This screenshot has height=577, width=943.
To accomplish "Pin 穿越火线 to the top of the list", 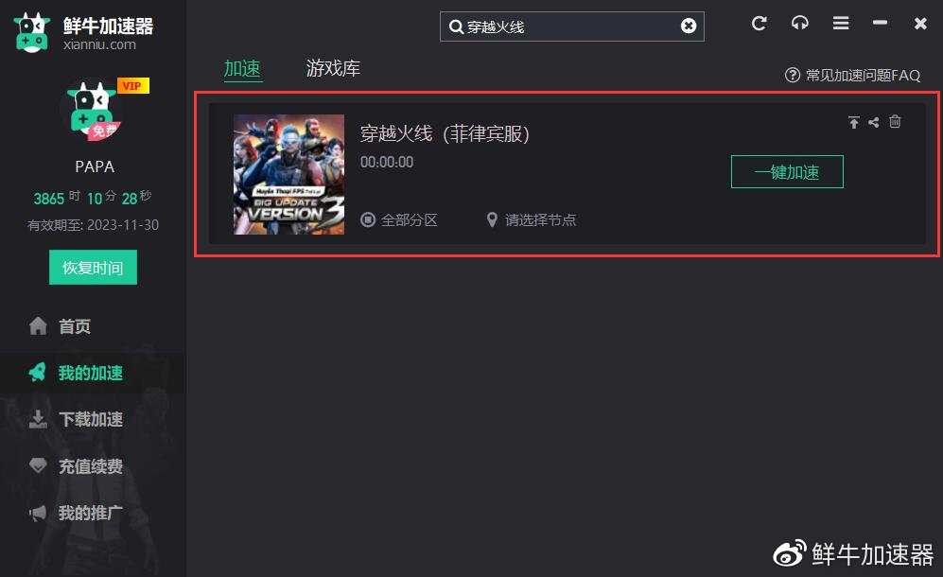I will (x=852, y=121).
